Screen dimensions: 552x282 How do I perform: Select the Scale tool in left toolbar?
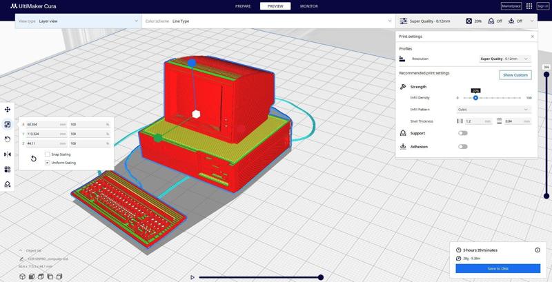click(8, 124)
